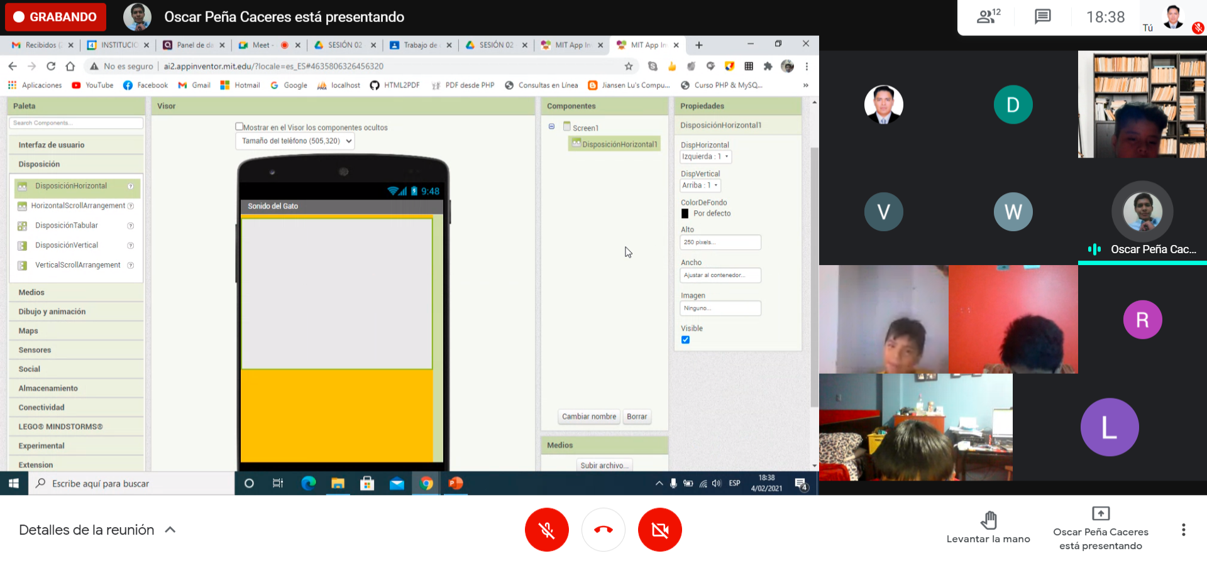Open the Tamaño del teléfono dropdown
This screenshot has width=1207, height=561.
pos(295,141)
